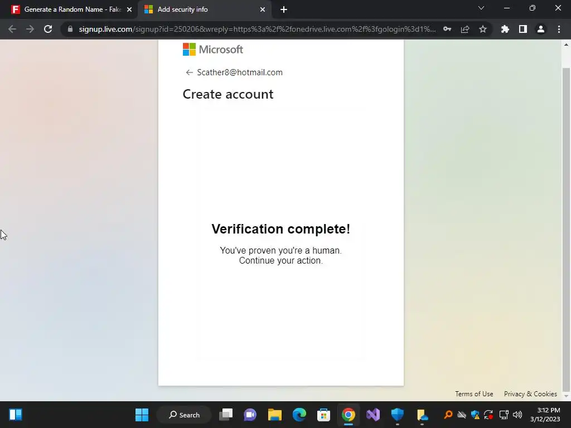This screenshot has height=428, width=571.
Task: Open a new browser tab
Action: tap(284, 9)
